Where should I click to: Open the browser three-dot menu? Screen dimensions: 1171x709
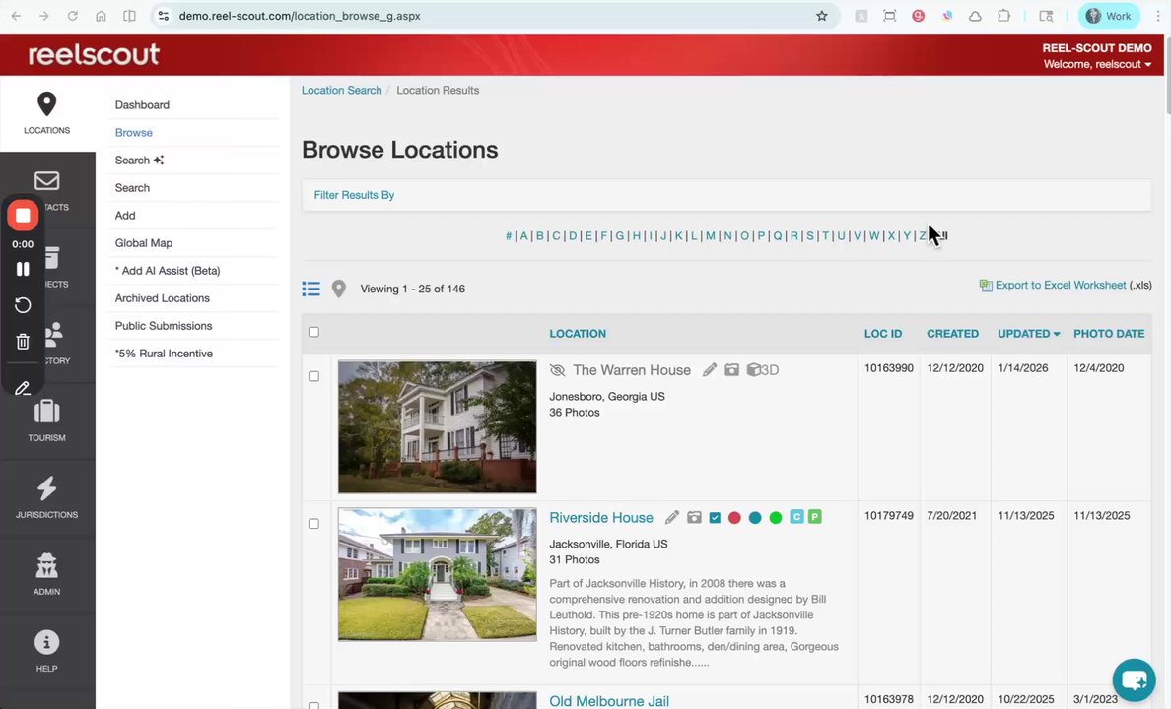coord(1157,16)
